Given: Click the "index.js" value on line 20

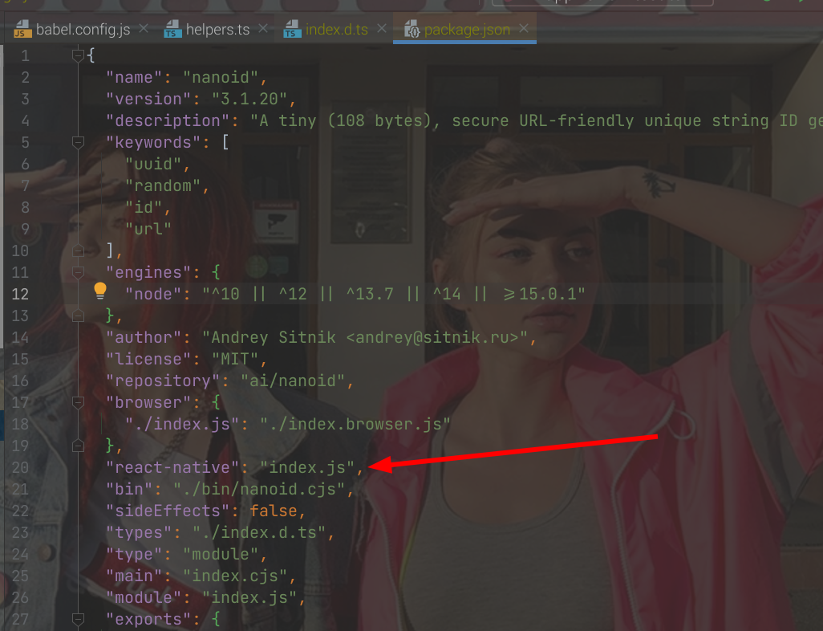Looking at the screenshot, I should click(307, 467).
